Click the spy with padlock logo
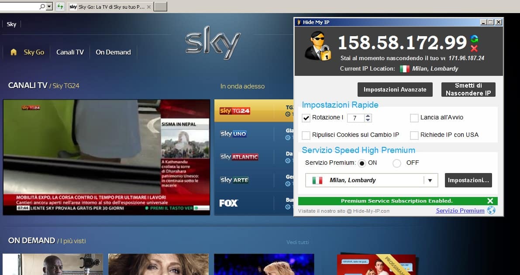 pos(318,46)
